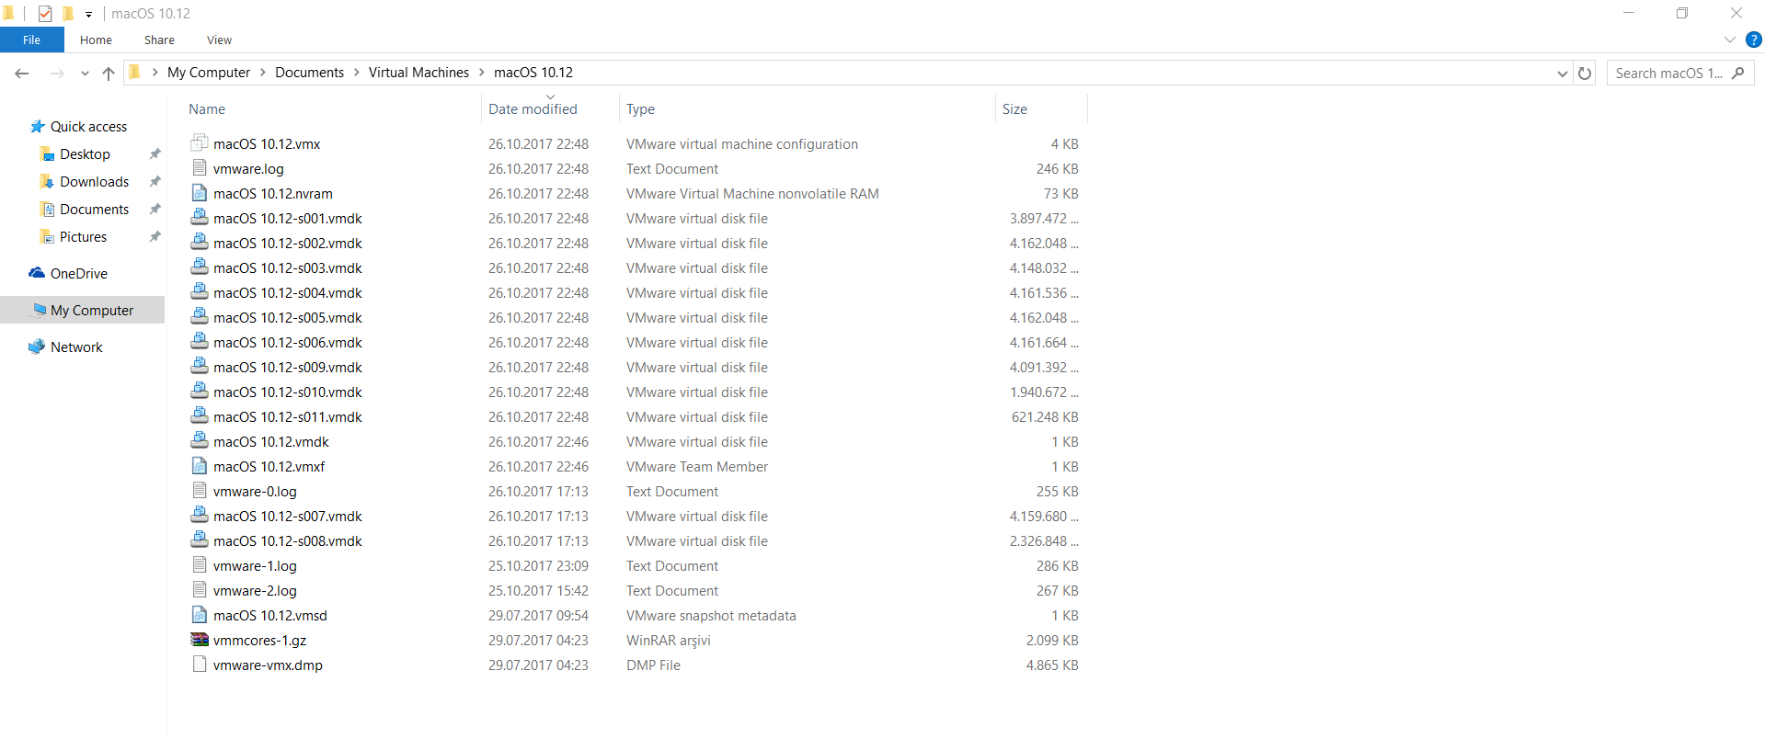Viewport: 1765px width, 739px height.
Task: Click the New folder quick access icon
Action: point(68,13)
